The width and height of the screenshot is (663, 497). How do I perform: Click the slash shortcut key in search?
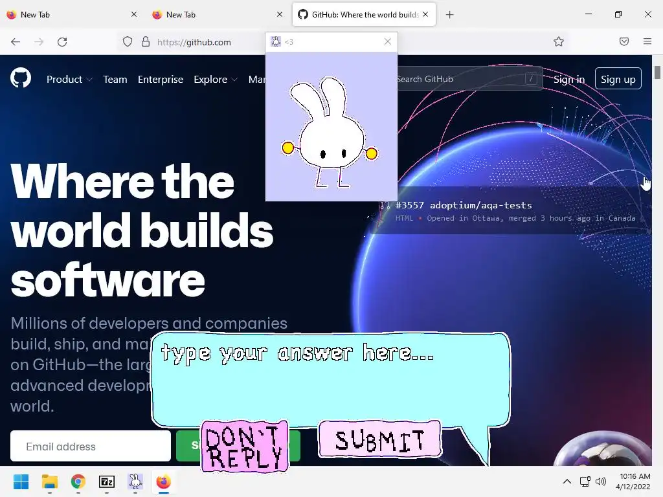(531, 78)
